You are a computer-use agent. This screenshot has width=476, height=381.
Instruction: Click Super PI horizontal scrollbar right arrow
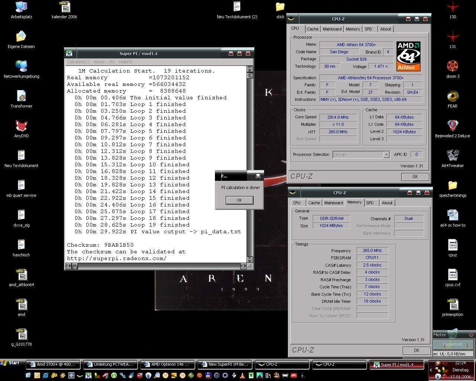[243, 266]
